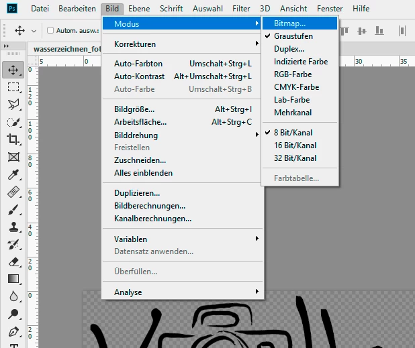
Task: Open the Ansicht menu
Action: coord(293,9)
